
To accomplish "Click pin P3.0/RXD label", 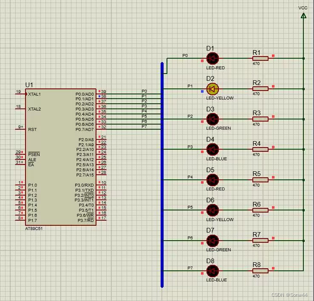I will (84, 185).
